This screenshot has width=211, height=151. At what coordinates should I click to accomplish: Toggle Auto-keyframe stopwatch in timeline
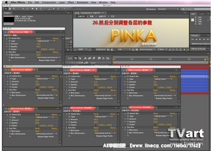[x=103, y=58]
